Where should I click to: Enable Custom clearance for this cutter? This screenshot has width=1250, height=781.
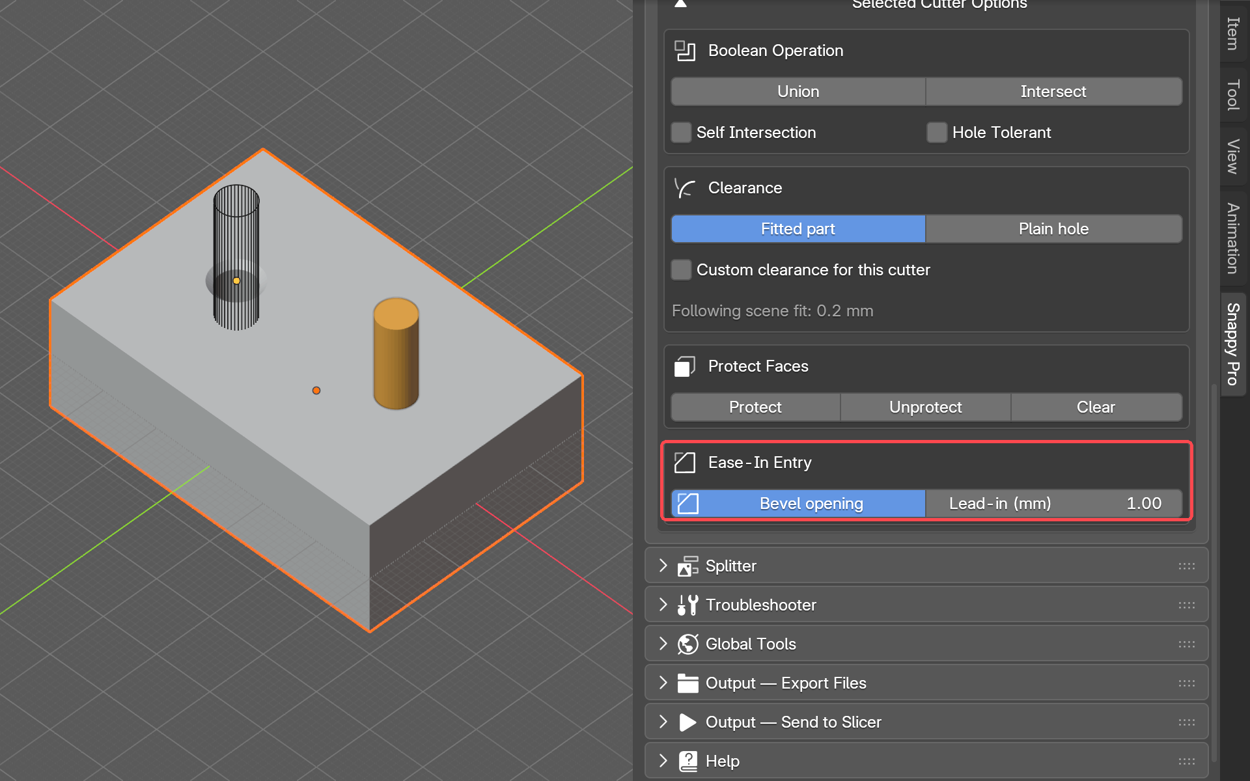click(x=681, y=270)
